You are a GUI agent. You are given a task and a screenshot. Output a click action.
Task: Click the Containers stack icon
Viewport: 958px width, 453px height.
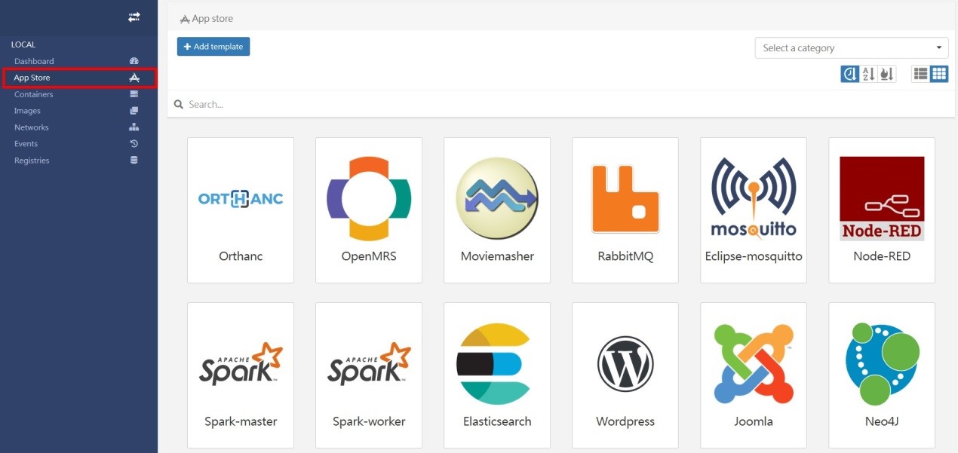click(x=134, y=93)
